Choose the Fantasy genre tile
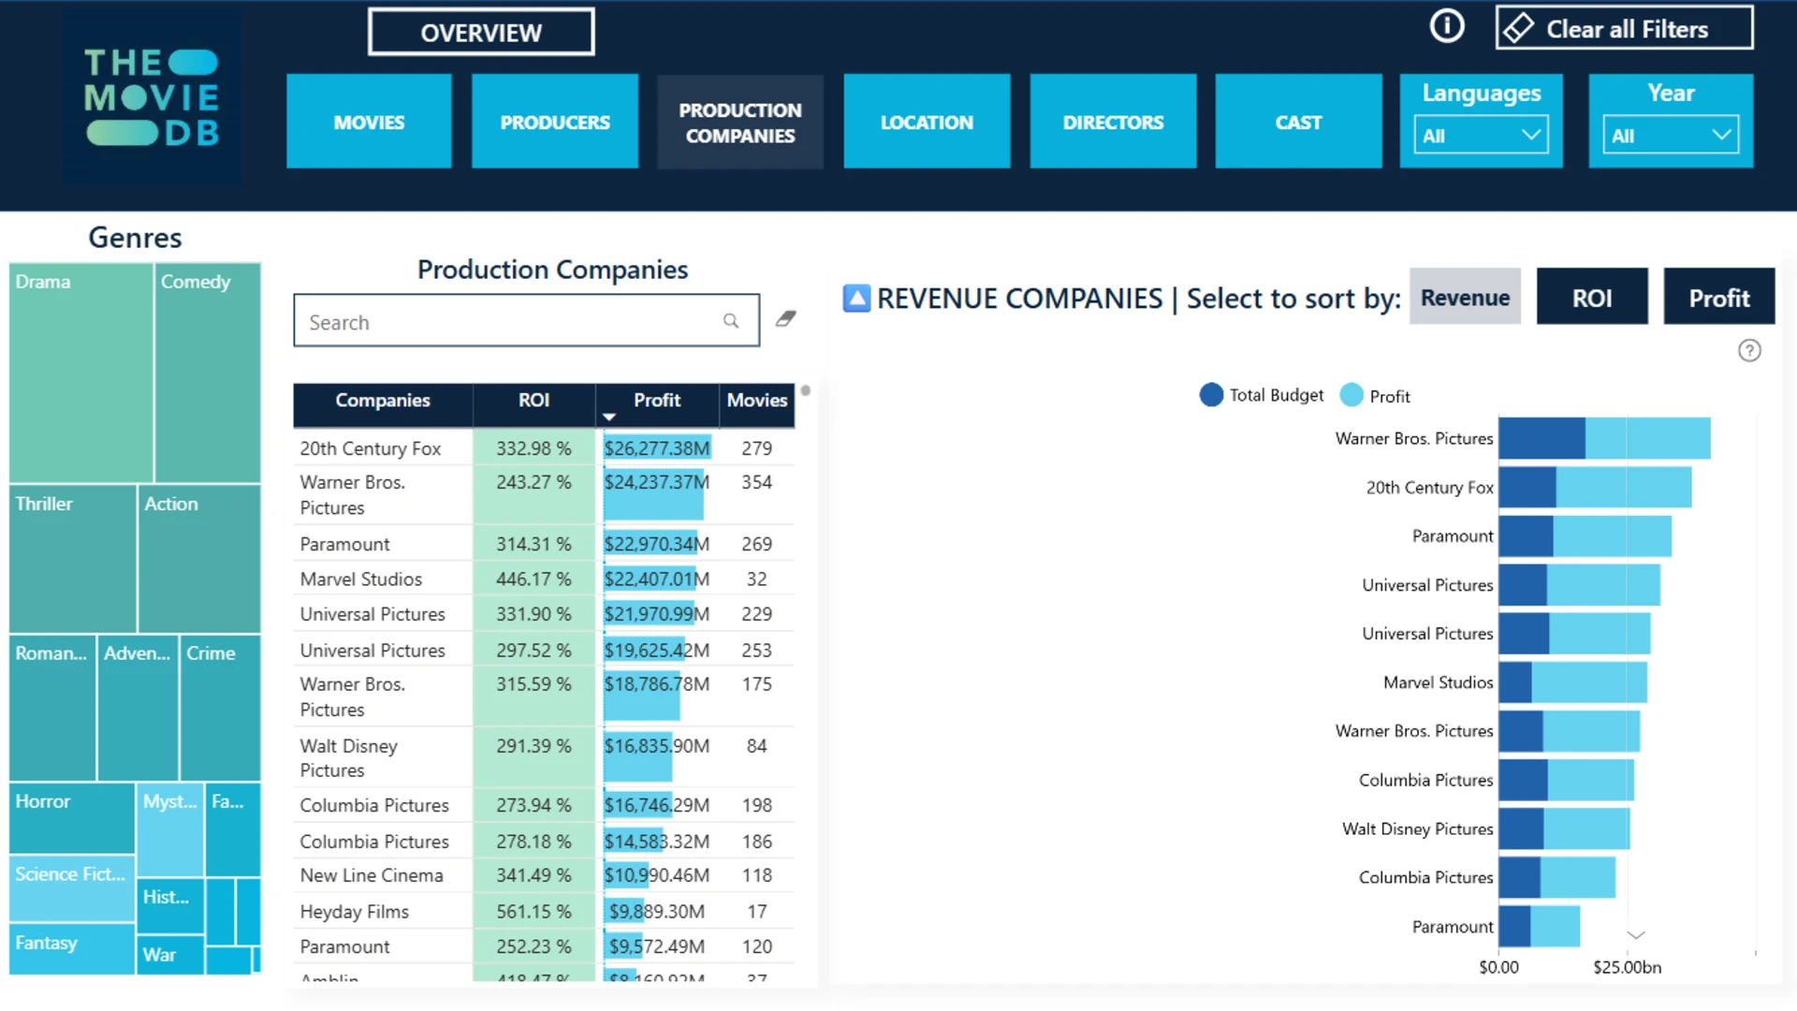Image resolution: width=1797 pixels, height=1011 pixels. pos(72,948)
